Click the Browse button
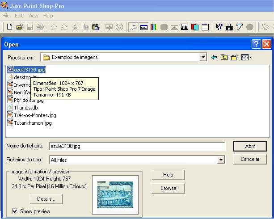The width and height of the screenshot is (274, 219). click(168, 188)
